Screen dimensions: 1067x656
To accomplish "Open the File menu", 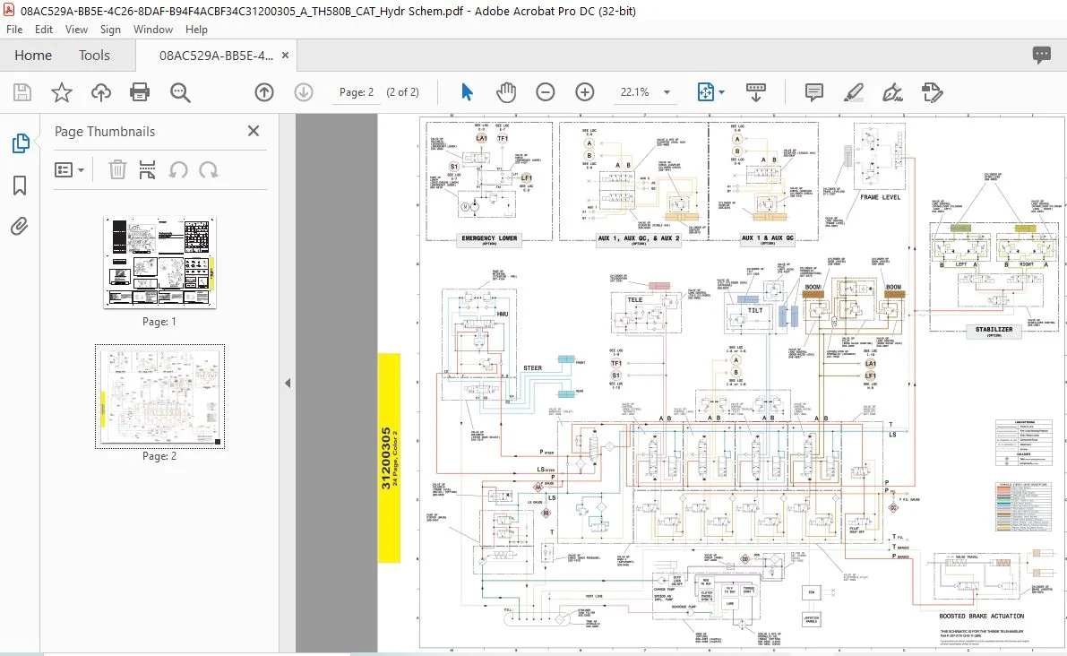I will [x=14, y=30].
